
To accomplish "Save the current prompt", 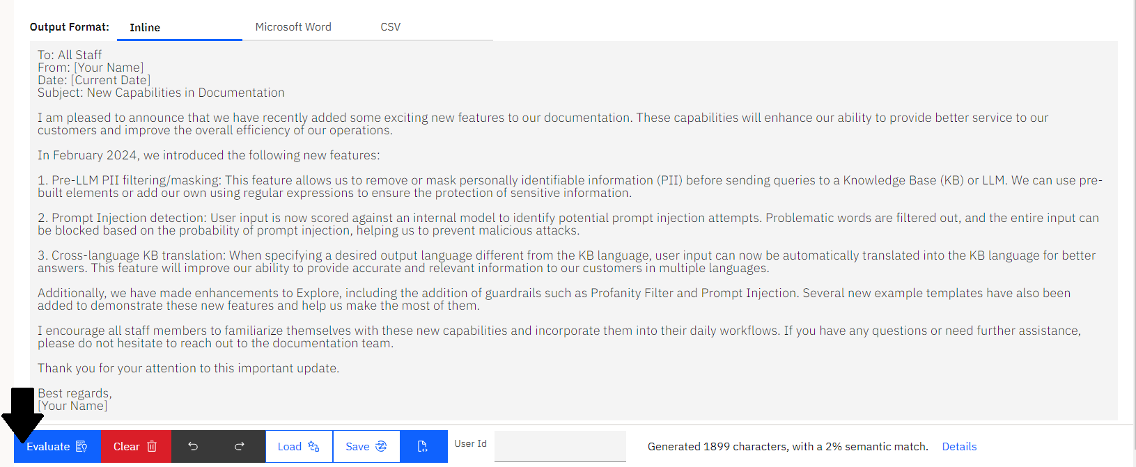I will pyautogui.click(x=366, y=447).
